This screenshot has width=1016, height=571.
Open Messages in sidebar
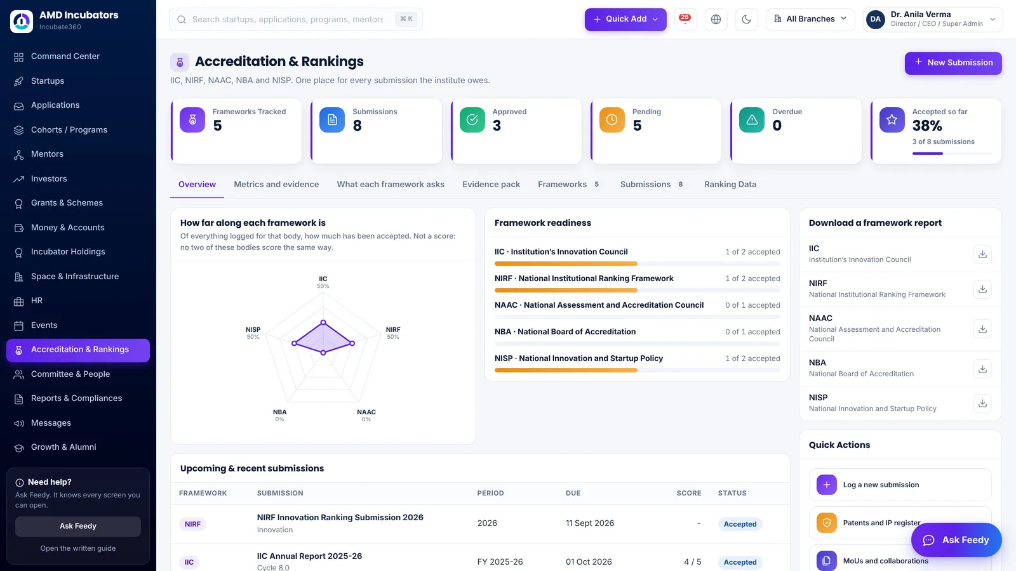pos(78,423)
